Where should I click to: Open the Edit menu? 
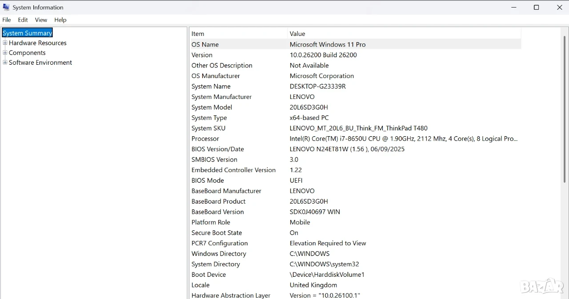tap(23, 20)
